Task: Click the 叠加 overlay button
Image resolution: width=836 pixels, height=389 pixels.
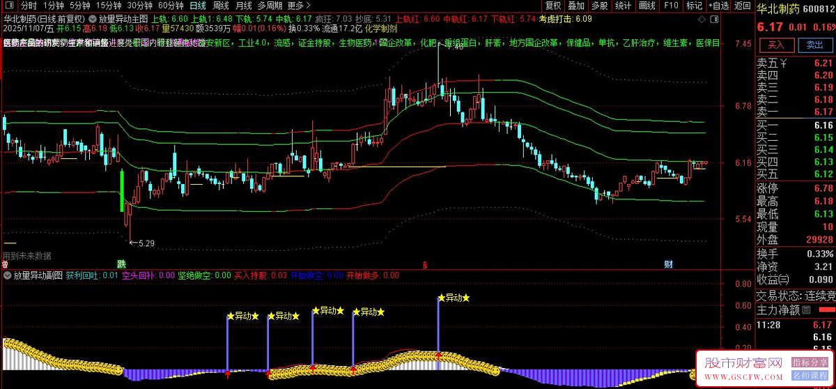Action: pyautogui.click(x=576, y=6)
